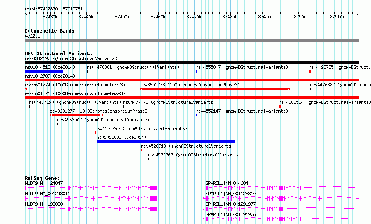
Task: Click the 87430k ruler tick label
Action: click(50, 17)
